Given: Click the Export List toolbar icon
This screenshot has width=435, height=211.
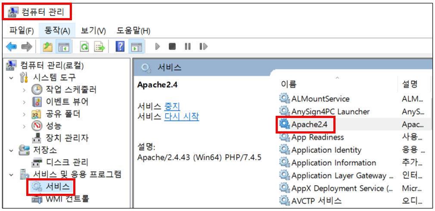Looking at the screenshot, I should (x=99, y=47).
